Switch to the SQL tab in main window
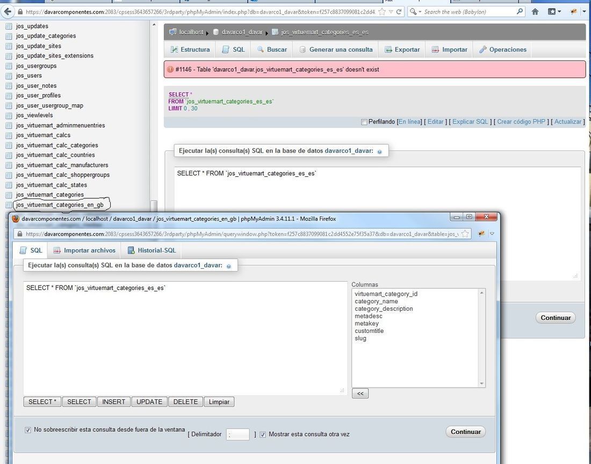The image size is (591, 464). (233, 49)
